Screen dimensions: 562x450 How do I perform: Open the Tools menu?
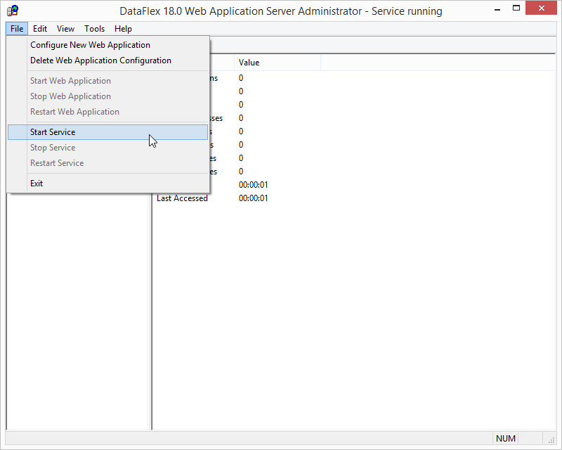tap(95, 29)
